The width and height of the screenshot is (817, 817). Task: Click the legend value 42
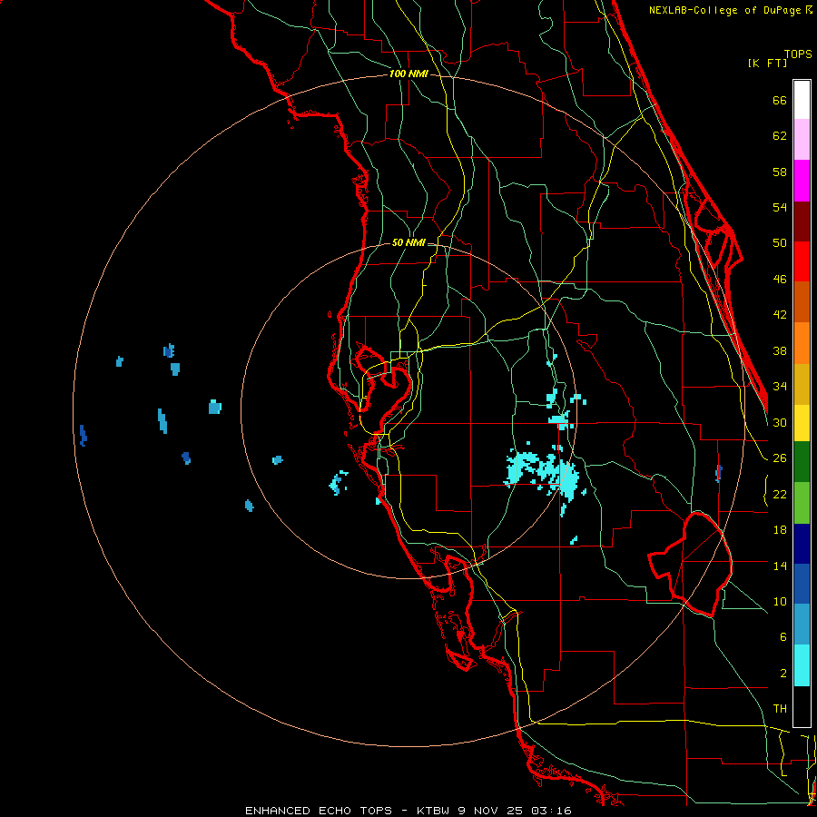point(780,315)
